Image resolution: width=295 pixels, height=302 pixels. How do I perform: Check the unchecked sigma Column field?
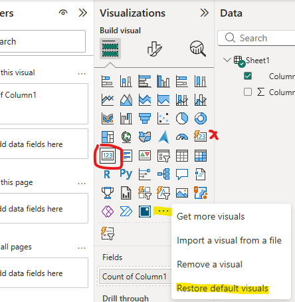click(x=248, y=92)
